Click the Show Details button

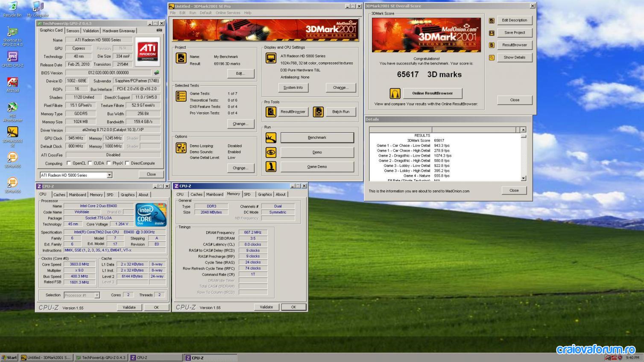click(515, 58)
